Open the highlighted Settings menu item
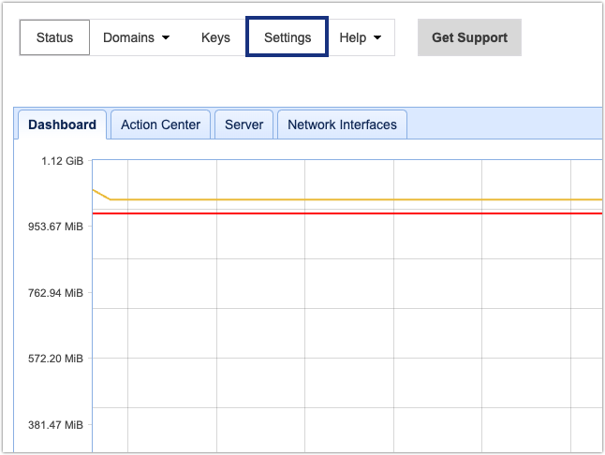 click(x=287, y=37)
